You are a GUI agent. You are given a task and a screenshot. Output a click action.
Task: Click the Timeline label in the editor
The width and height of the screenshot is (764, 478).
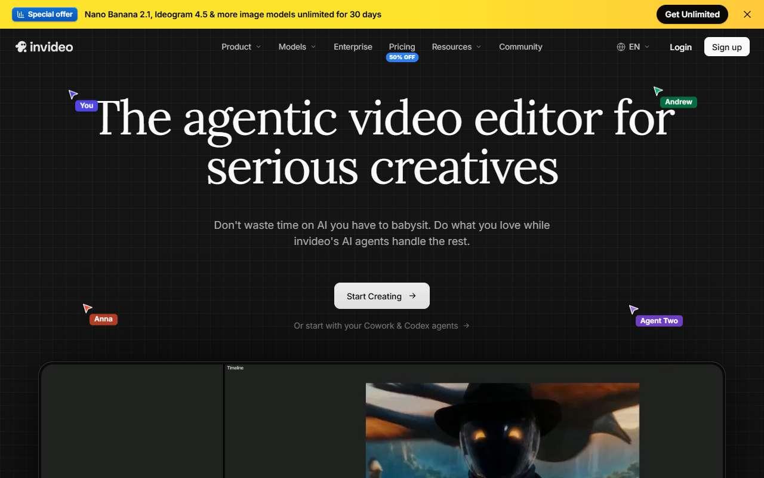pyautogui.click(x=235, y=368)
